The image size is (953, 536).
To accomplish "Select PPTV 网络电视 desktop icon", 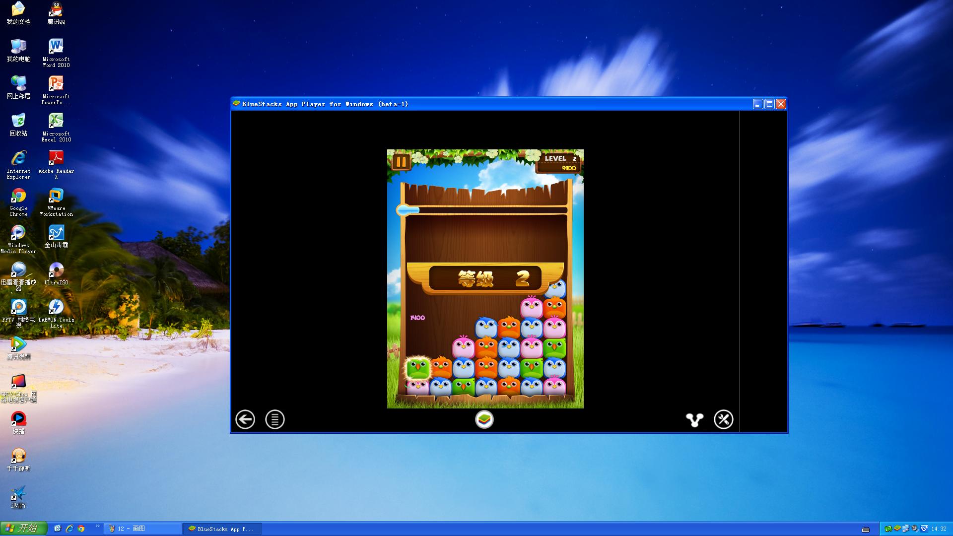I will (18, 313).
